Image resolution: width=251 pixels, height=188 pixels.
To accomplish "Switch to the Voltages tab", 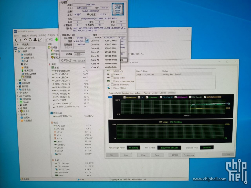I will [139, 93].
